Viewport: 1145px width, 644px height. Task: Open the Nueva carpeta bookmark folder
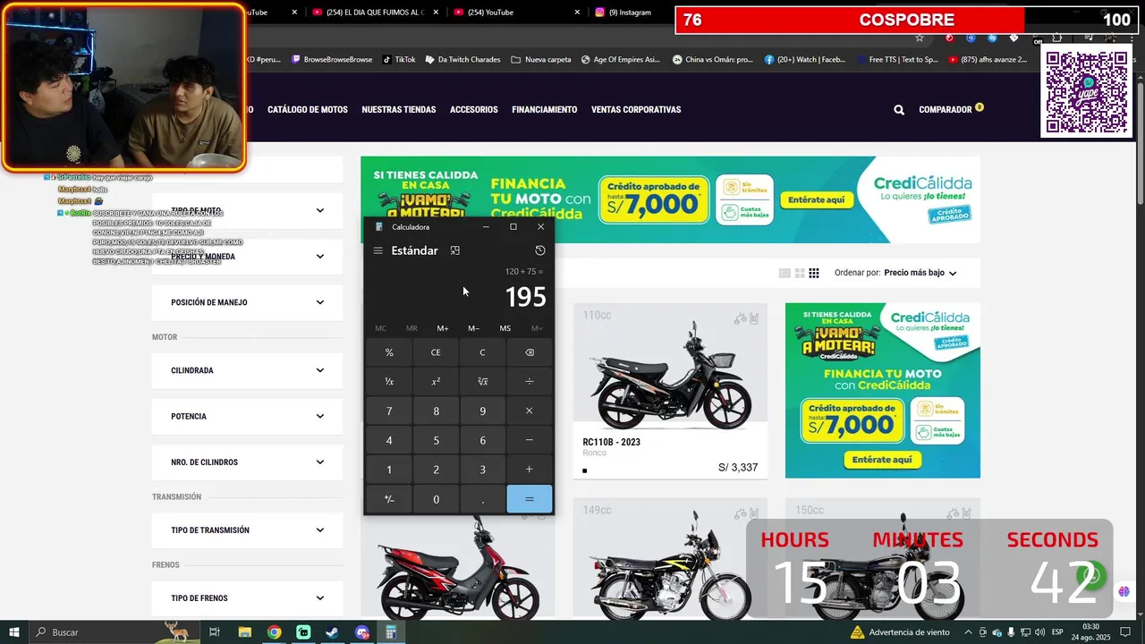click(x=541, y=60)
